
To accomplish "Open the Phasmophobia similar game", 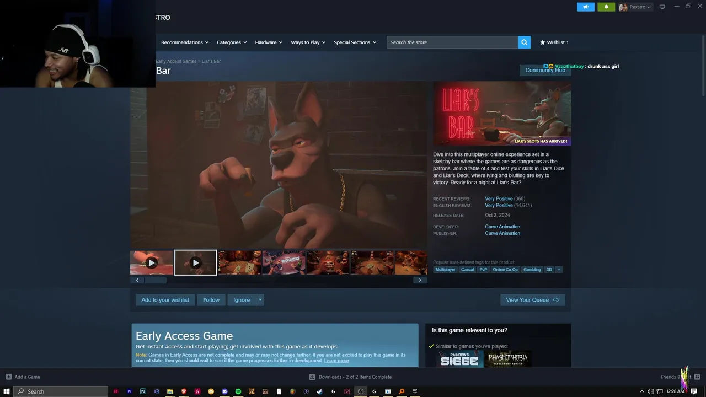I will click(x=508, y=359).
